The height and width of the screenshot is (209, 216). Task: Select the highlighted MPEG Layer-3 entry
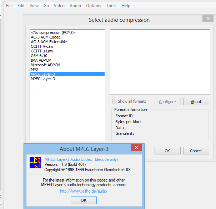(67, 74)
